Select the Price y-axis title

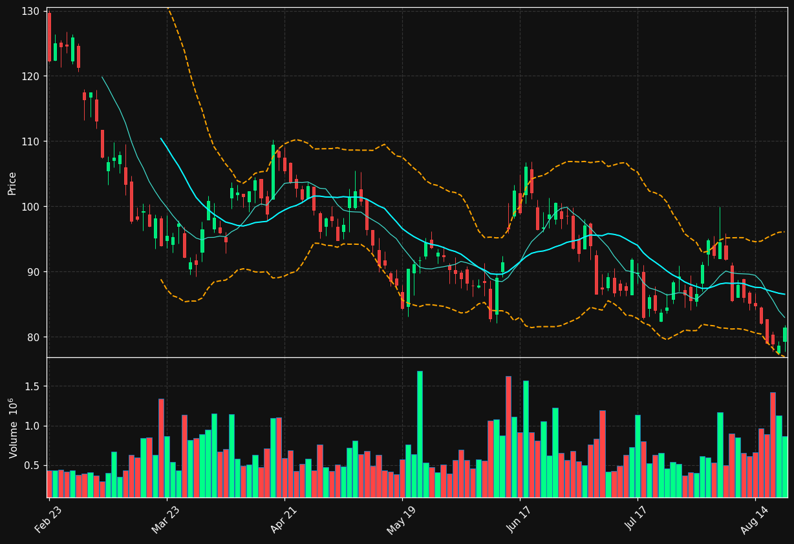click(12, 183)
